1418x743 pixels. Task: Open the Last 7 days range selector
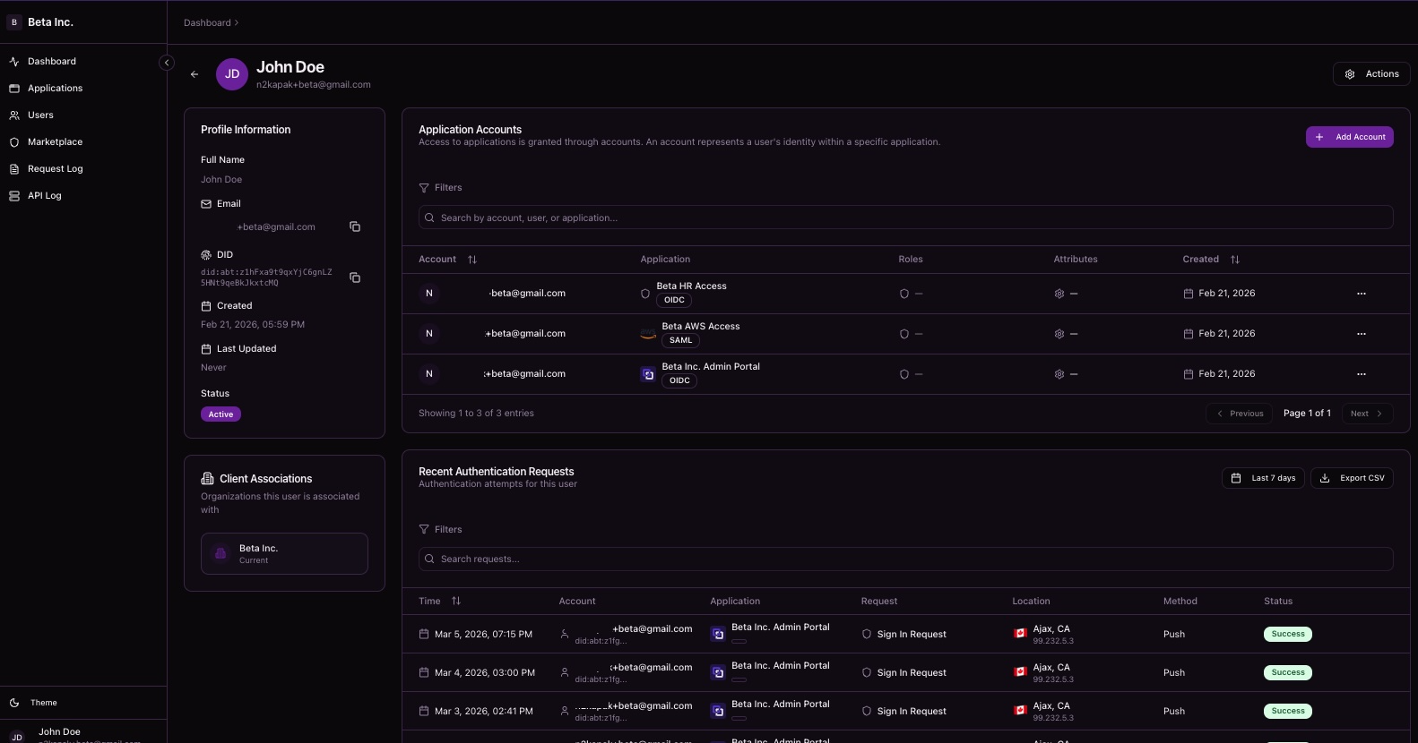tap(1265, 478)
